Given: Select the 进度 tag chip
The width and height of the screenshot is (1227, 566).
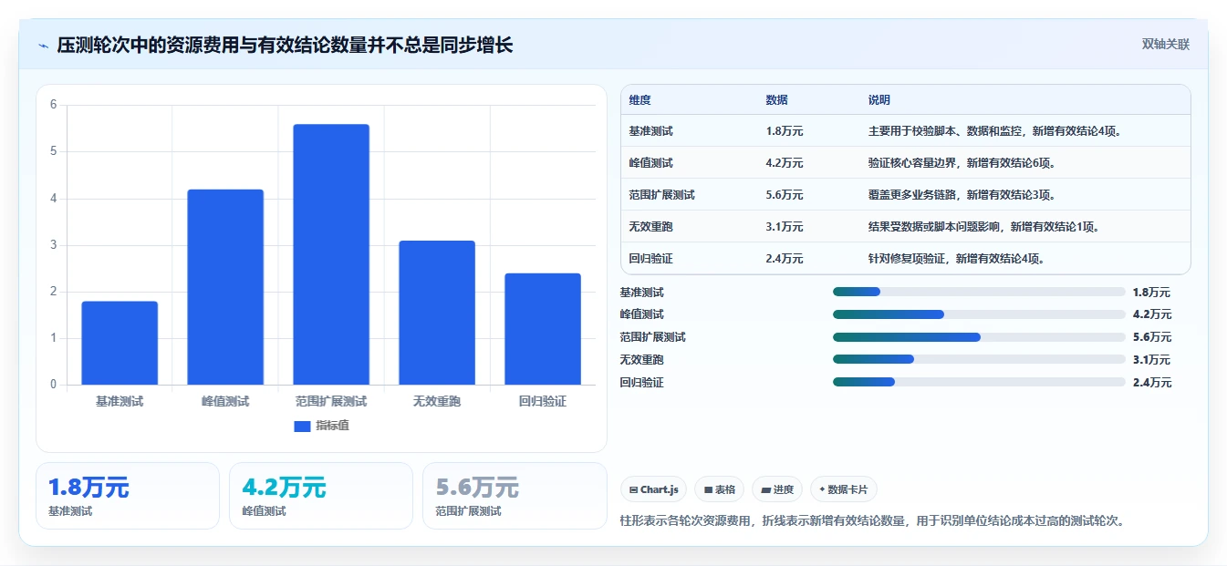Looking at the screenshot, I should [777, 489].
